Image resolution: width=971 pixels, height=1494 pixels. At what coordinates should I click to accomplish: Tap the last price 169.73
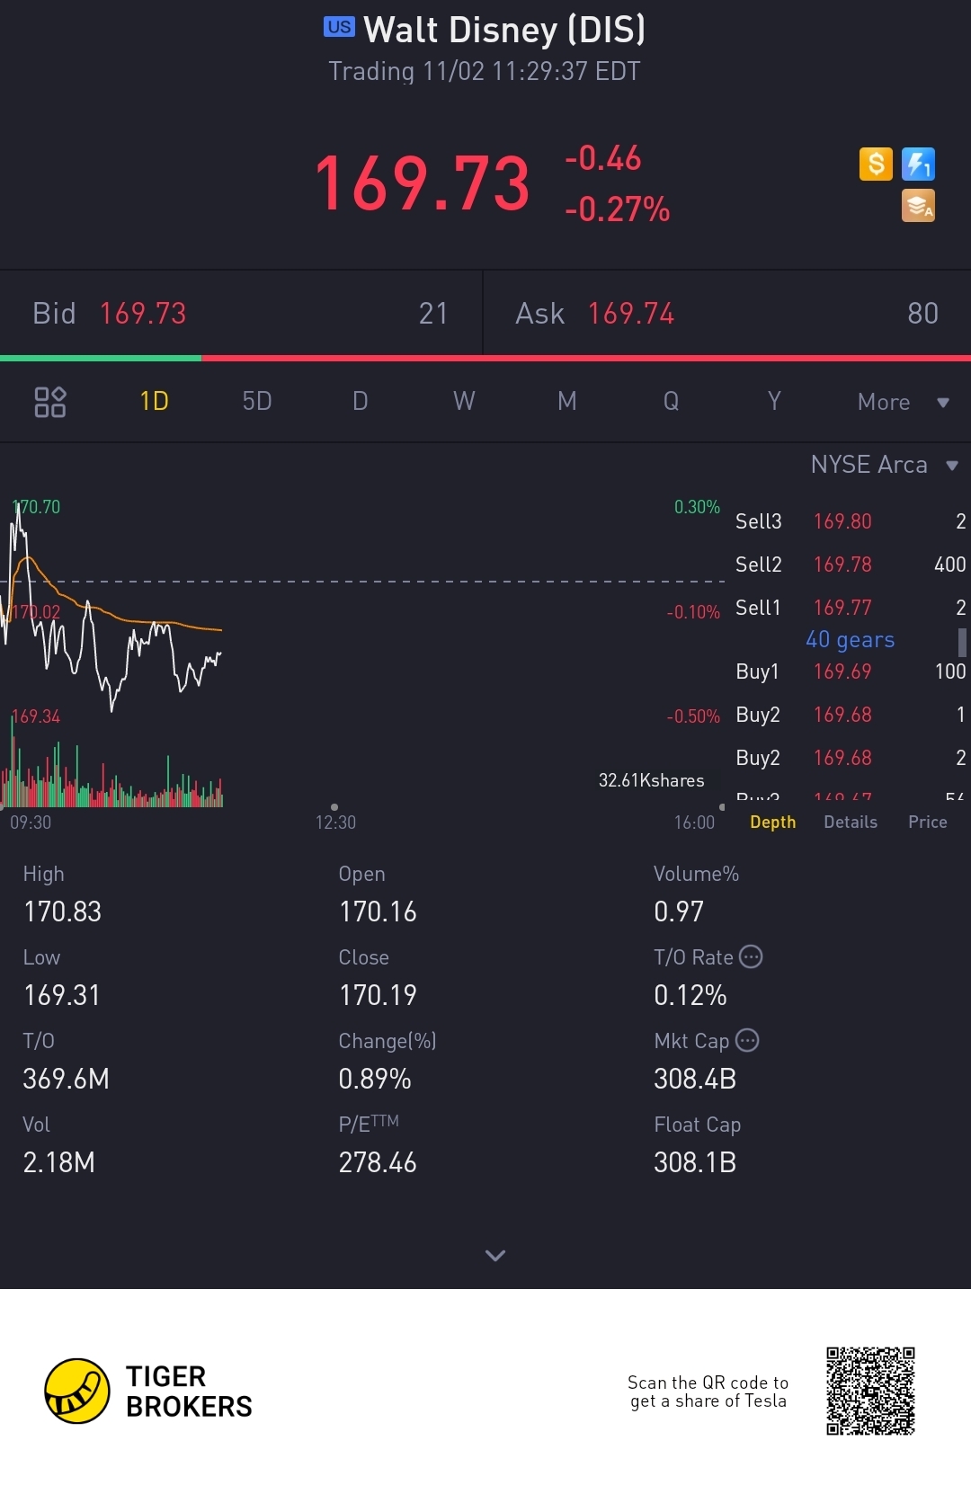click(423, 183)
